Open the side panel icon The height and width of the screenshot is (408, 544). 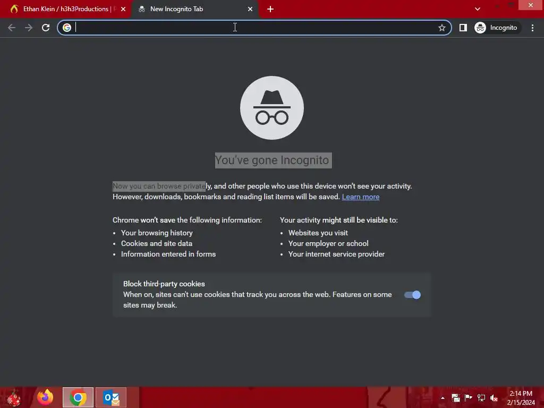pos(463,28)
